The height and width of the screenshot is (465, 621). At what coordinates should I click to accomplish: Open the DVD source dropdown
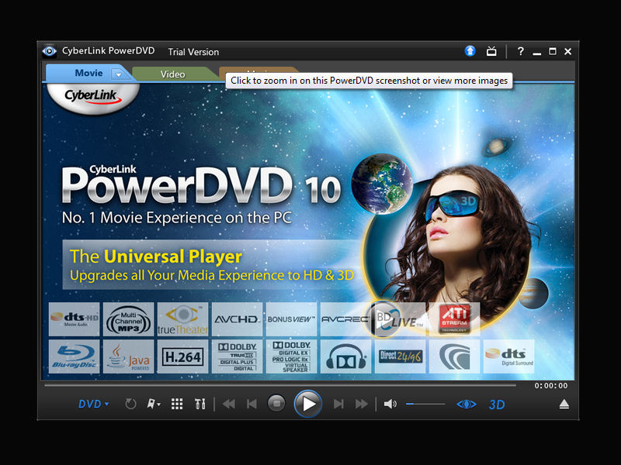point(92,403)
